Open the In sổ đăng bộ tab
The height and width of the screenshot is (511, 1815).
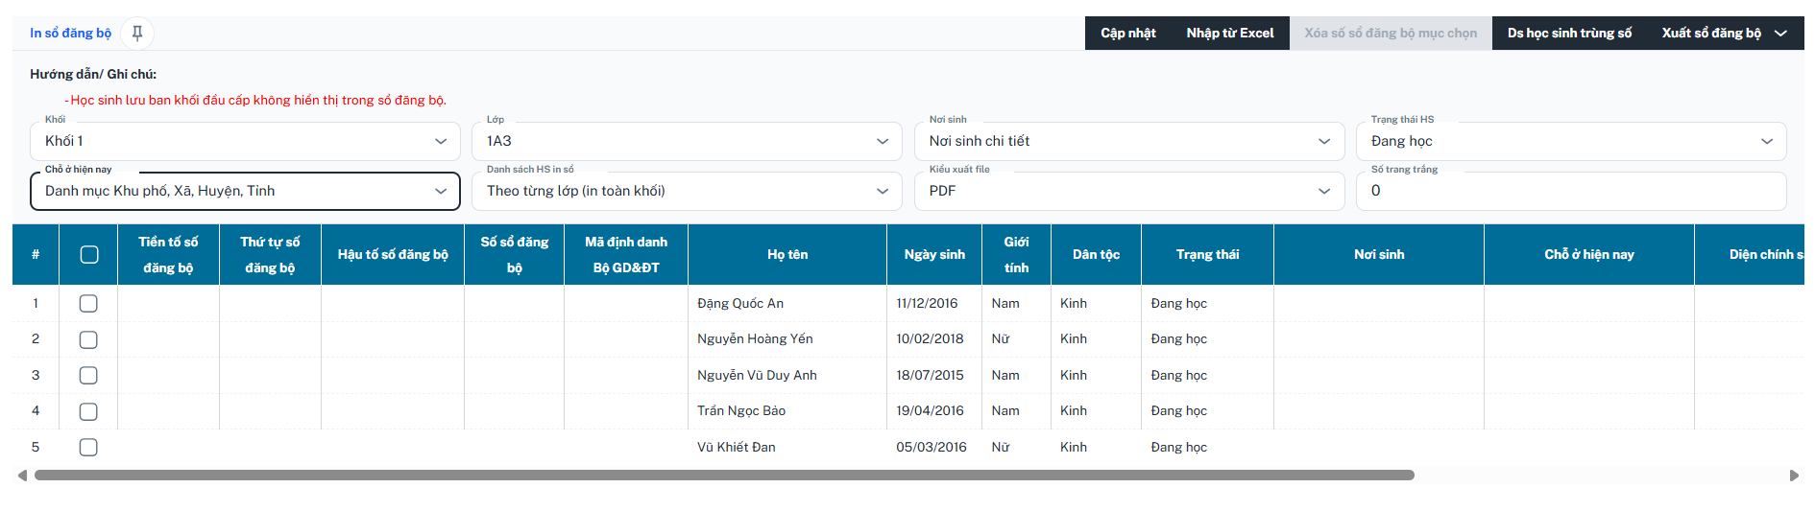pyautogui.click(x=70, y=34)
